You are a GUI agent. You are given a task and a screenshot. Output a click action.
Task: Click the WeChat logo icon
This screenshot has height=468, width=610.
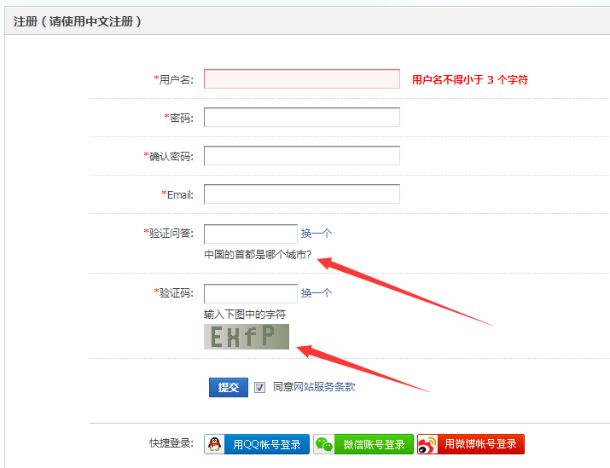point(323,445)
